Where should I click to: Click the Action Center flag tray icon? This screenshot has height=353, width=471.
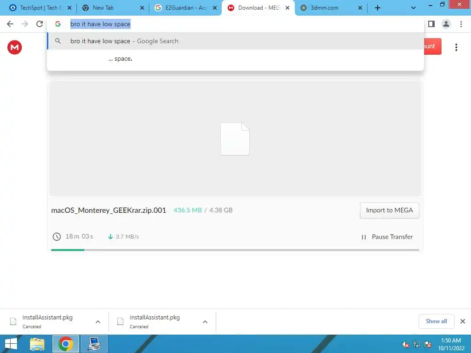(x=428, y=344)
